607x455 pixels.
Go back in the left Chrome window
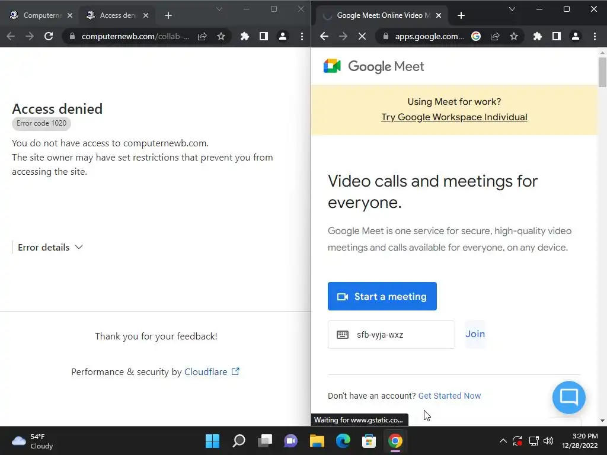click(x=11, y=36)
